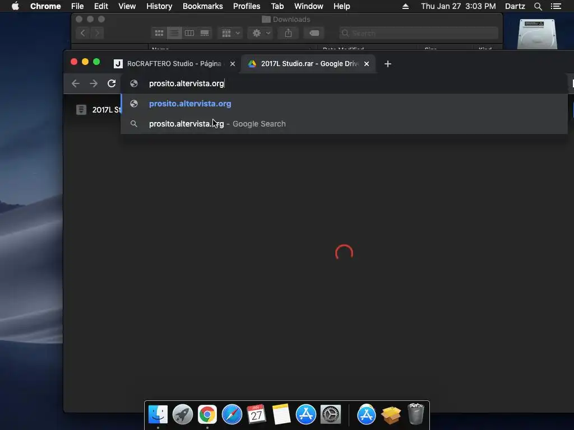Open the disk drive icon on the desktop
The height and width of the screenshot is (430, 574).
pos(537,34)
